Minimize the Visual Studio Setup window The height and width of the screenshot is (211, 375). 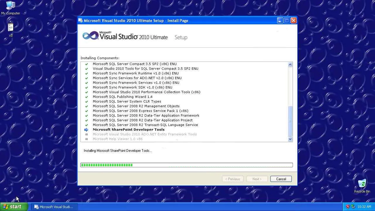(280, 21)
